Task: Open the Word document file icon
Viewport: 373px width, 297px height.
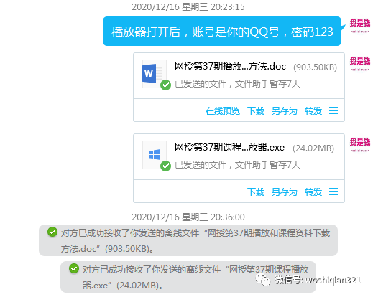Action: 155,74
